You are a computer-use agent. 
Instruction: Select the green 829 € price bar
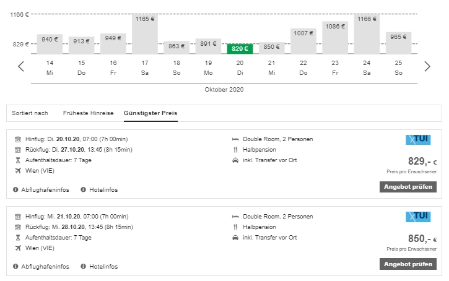click(240, 48)
